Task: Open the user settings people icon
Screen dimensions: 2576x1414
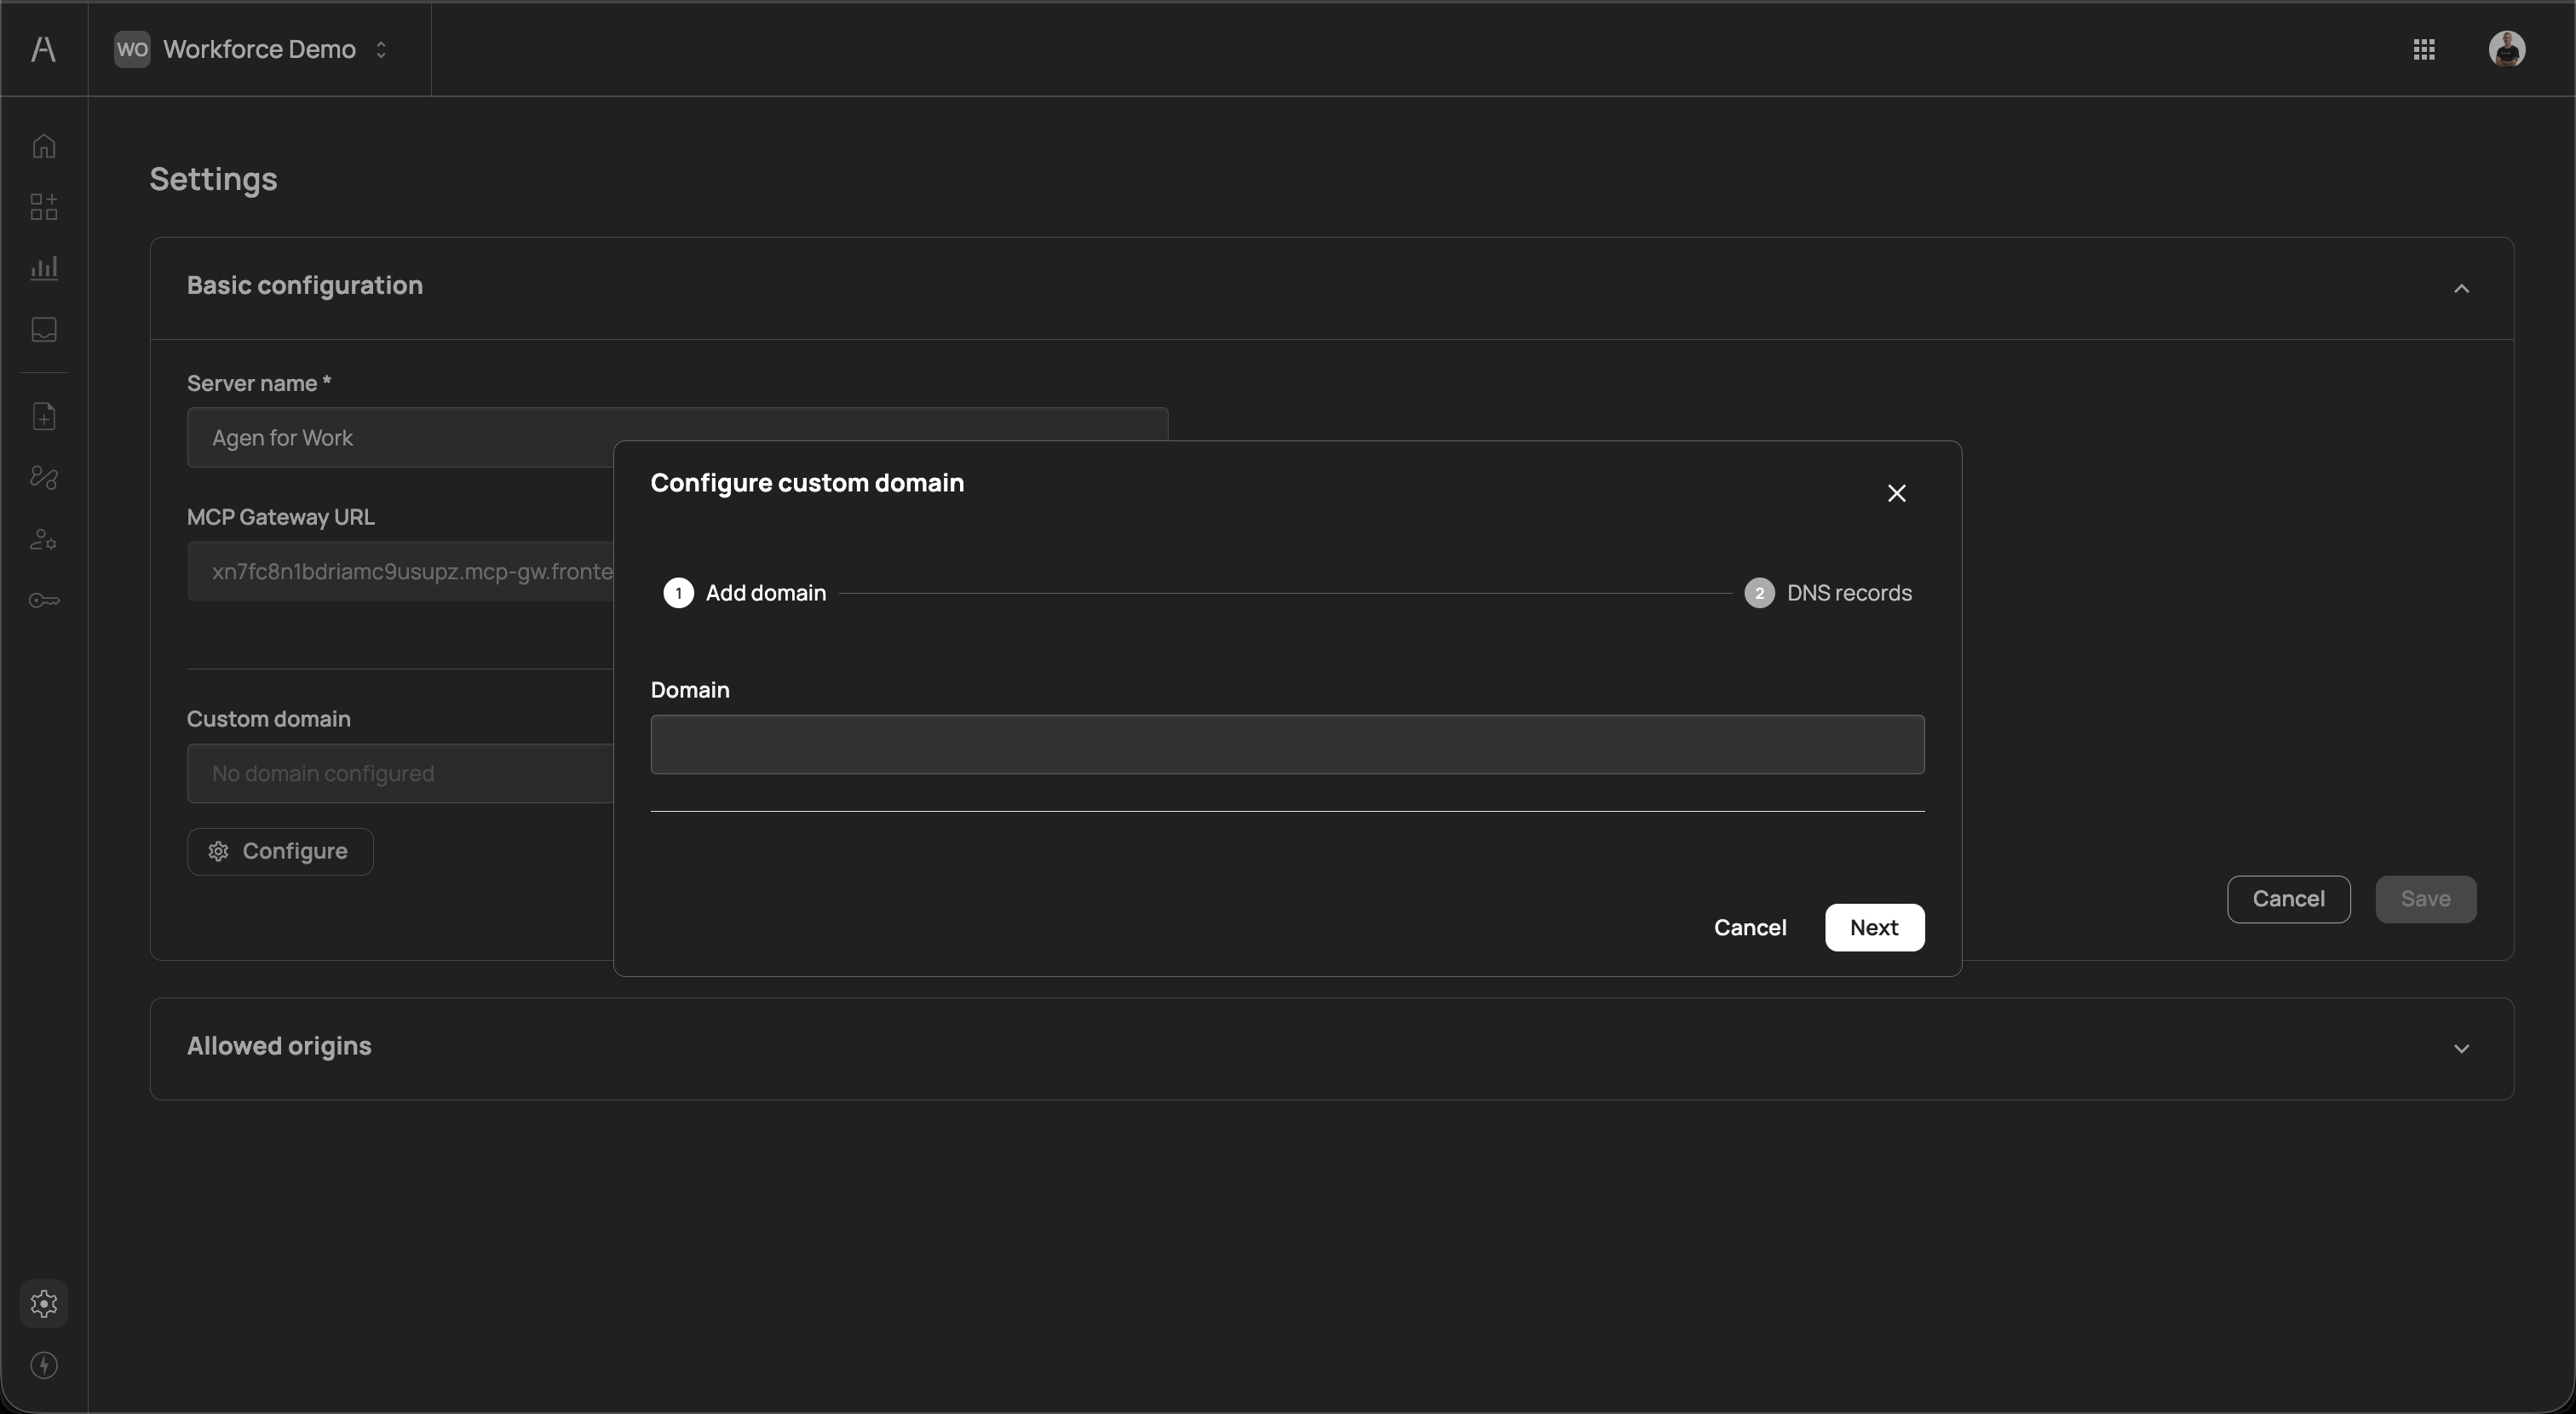Action: point(44,540)
